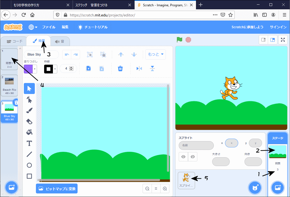The height and width of the screenshot is (197, 290).
Task: Select the Text tool
Action: pos(29,143)
